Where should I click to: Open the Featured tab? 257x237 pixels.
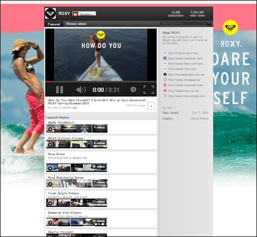click(x=54, y=24)
